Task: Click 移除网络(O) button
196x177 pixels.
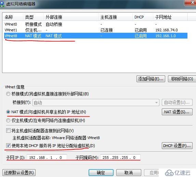Action: pyautogui.click(x=182, y=79)
